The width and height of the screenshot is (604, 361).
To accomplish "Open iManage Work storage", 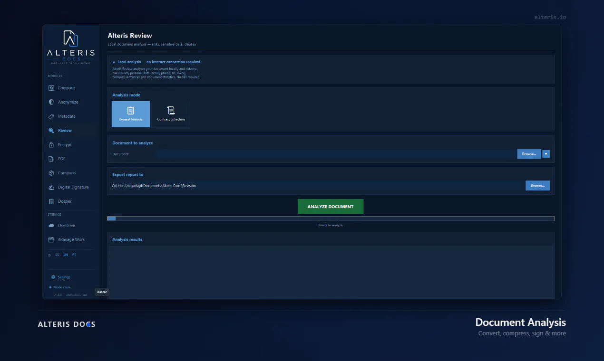I will (x=71, y=240).
